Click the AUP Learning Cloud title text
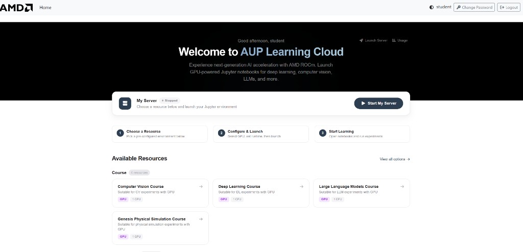This screenshot has width=523, height=252. click(292, 52)
